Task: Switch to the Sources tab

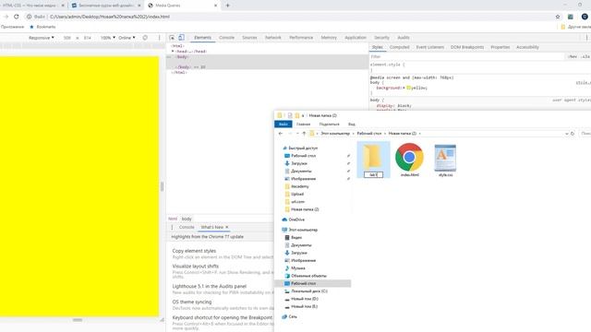Action: (x=249, y=38)
